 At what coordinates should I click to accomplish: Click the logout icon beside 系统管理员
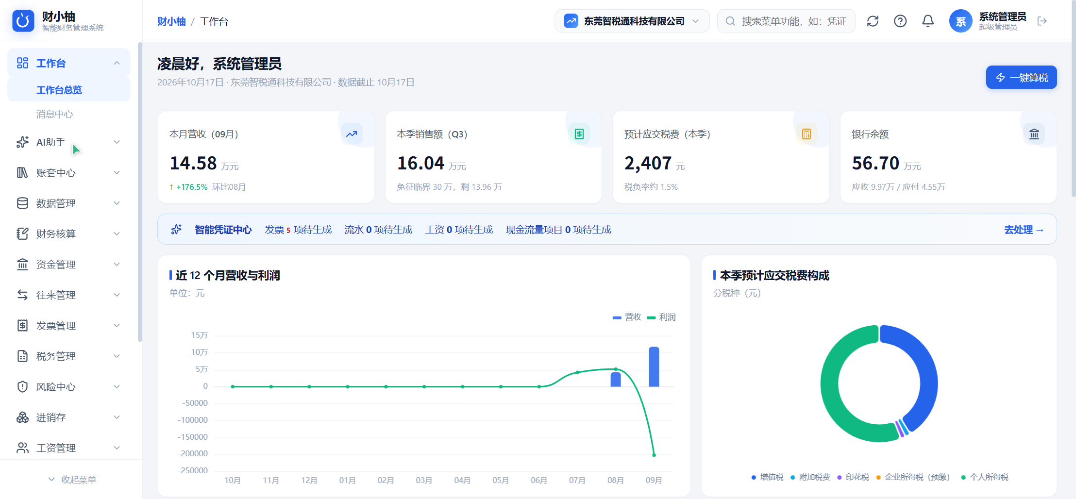(1042, 21)
